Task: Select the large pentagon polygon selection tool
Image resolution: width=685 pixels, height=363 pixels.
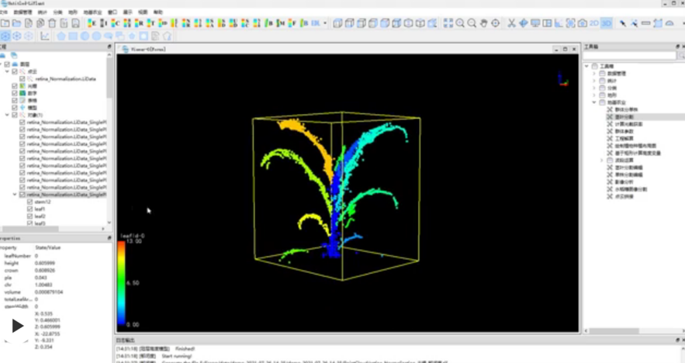Action: (61, 36)
